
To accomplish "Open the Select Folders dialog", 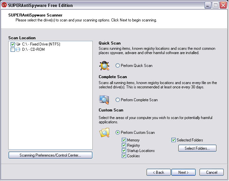I will 197,148.
